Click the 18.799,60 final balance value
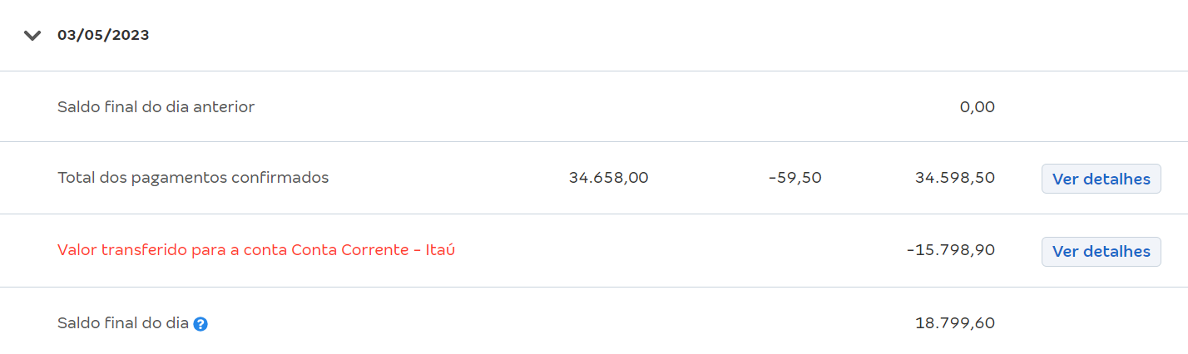The width and height of the screenshot is (1188, 354). point(955,323)
